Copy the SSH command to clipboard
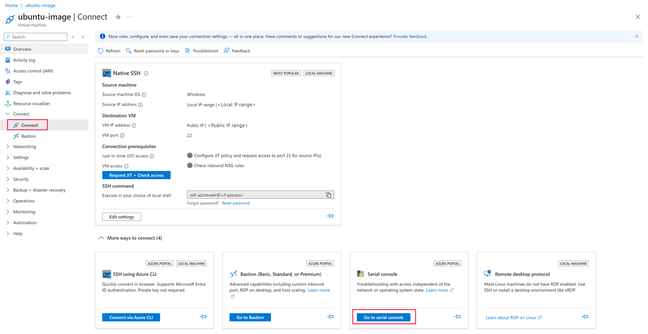The image size is (648, 334). pos(328,195)
